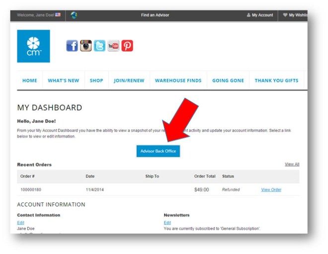
Task: Click the order date 11/4/2014
Action: coord(94,190)
